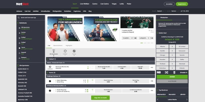Open the Sprache language dropdown
This screenshot has height=102, width=205.
point(160,11)
